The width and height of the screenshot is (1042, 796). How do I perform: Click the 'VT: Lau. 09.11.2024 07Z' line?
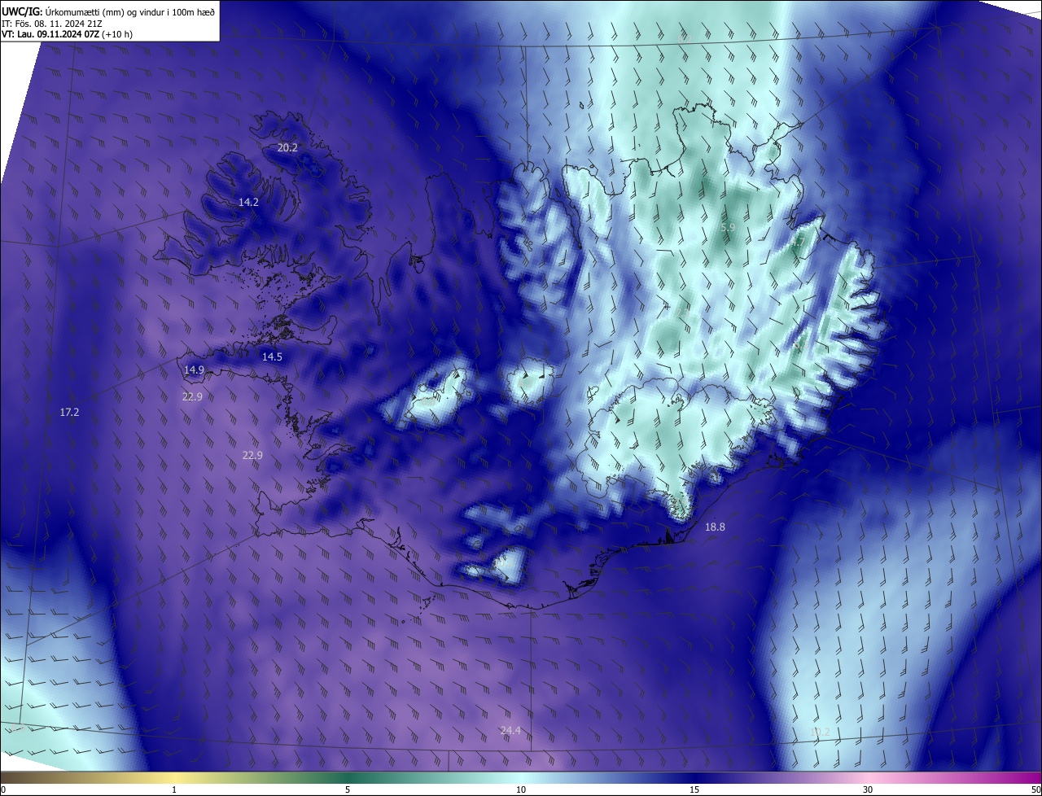[67, 35]
